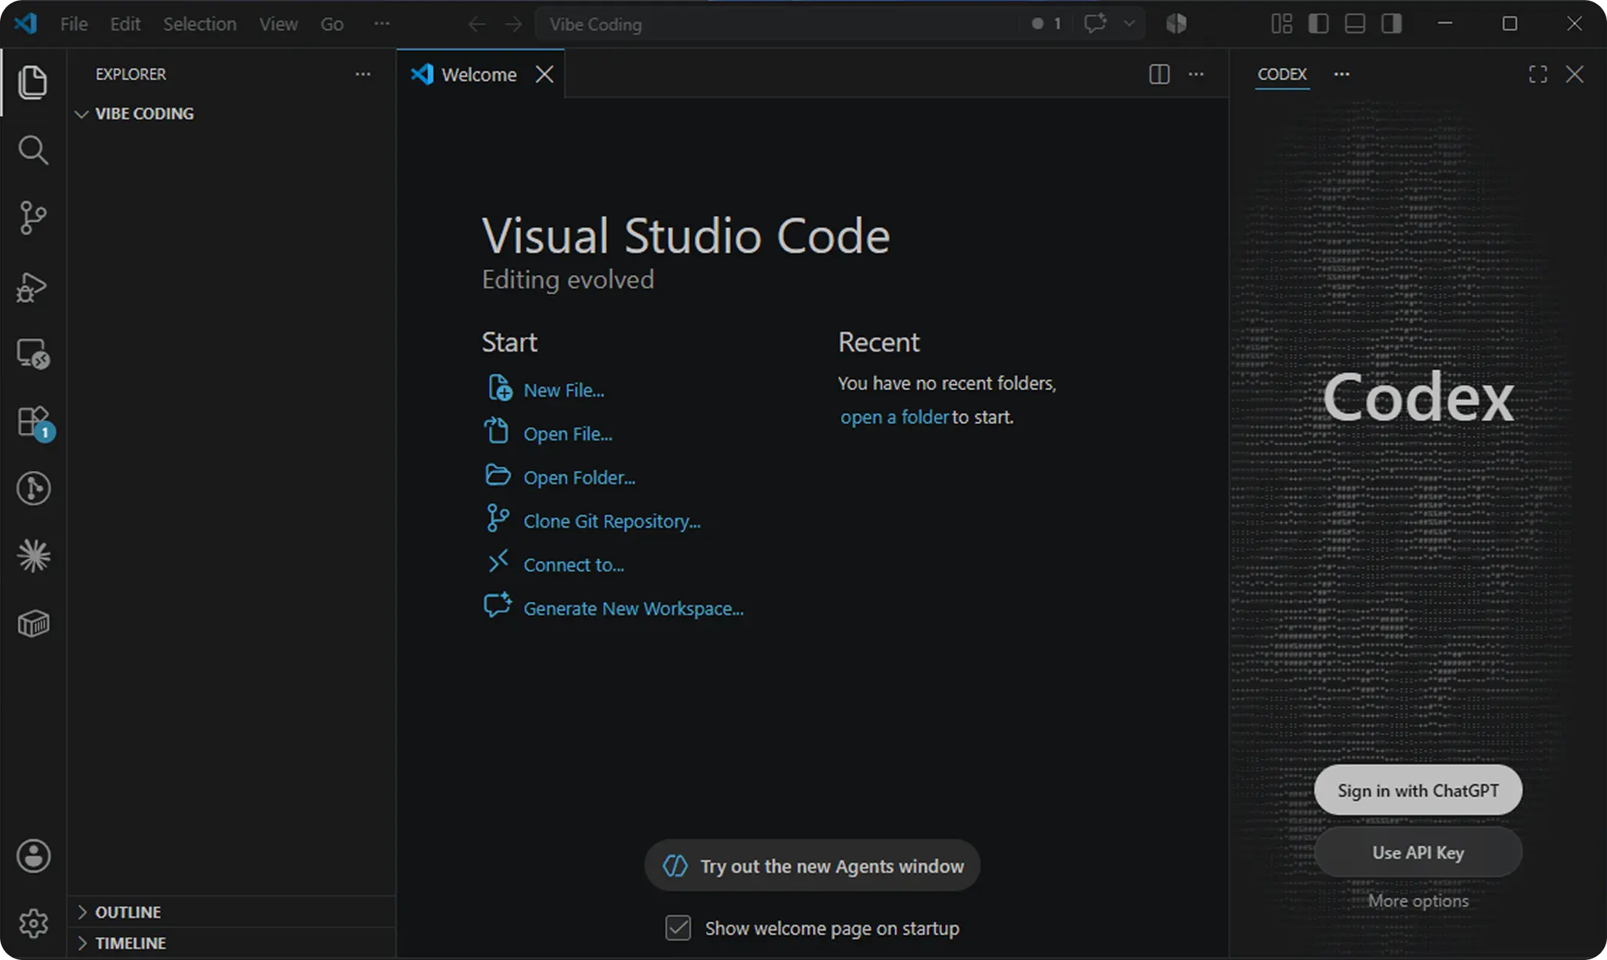Click Clone Git Repository... link
The height and width of the screenshot is (960, 1607).
click(612, 521)
